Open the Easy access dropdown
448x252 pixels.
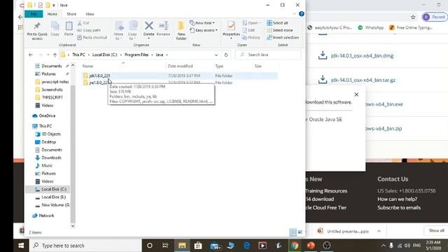[204, 30]
